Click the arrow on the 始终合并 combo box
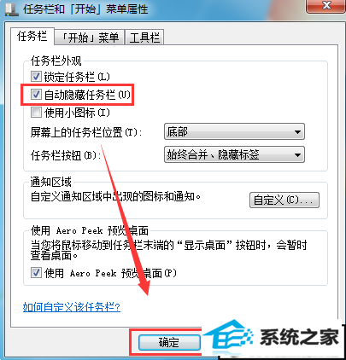 [297, 155]
